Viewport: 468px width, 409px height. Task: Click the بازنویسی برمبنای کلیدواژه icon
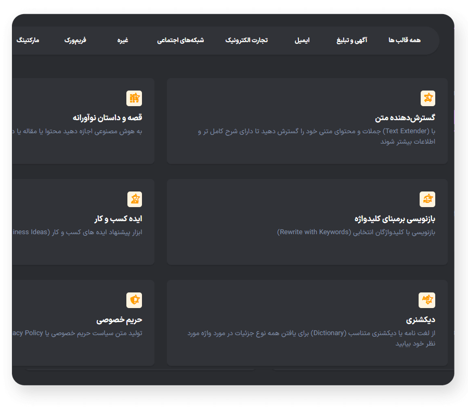[x=427, y=199]
